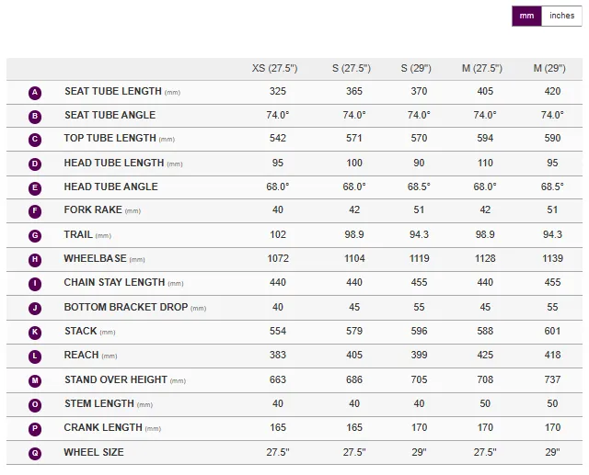
Task: Select reach value 399
Action: [419, 355]
